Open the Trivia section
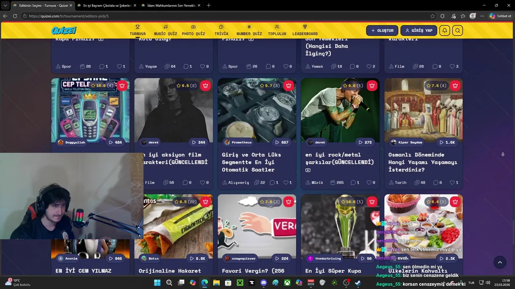This screenshot has width=515, height=289. click(x=221, y=30)
